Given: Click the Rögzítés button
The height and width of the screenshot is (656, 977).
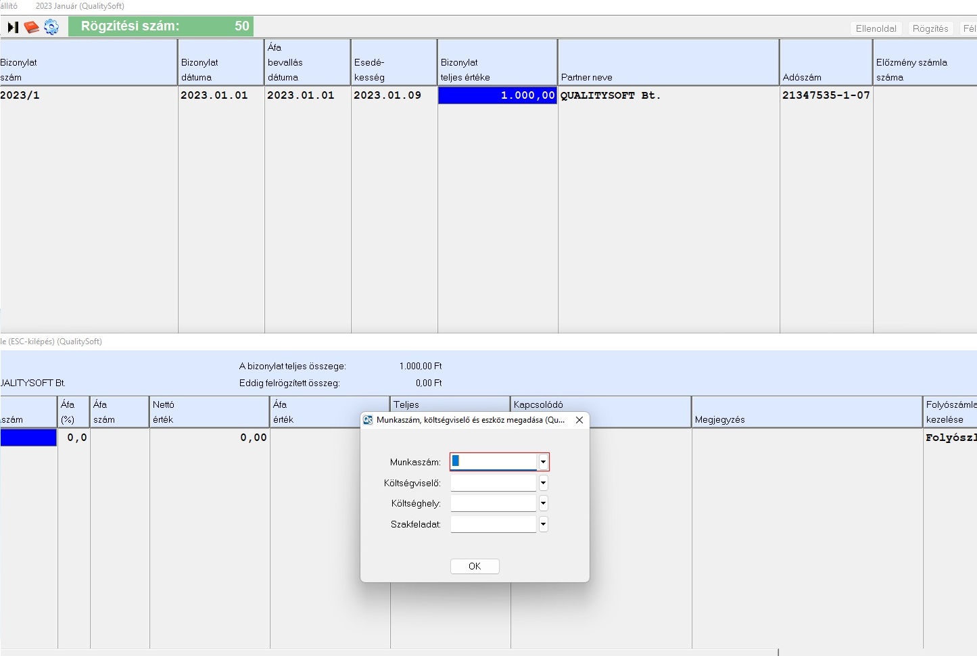Looking at the screenshot, I should (x=930, y=28).
